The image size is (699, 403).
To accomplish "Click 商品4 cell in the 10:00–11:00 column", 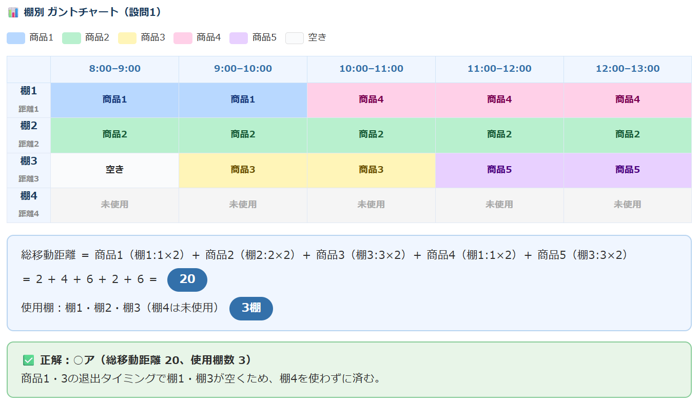I will pyautogui.click(x=371, y=100).
